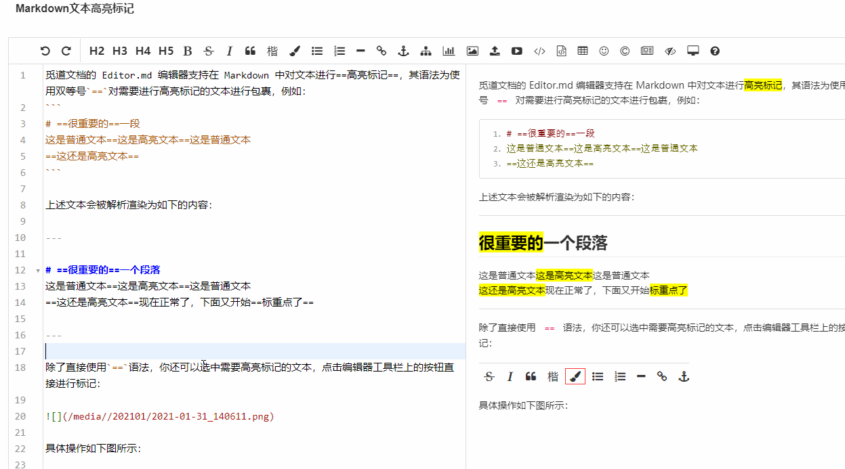Apply the H2 heading format
Screen dimensions: 845x469
pos(97,51)
